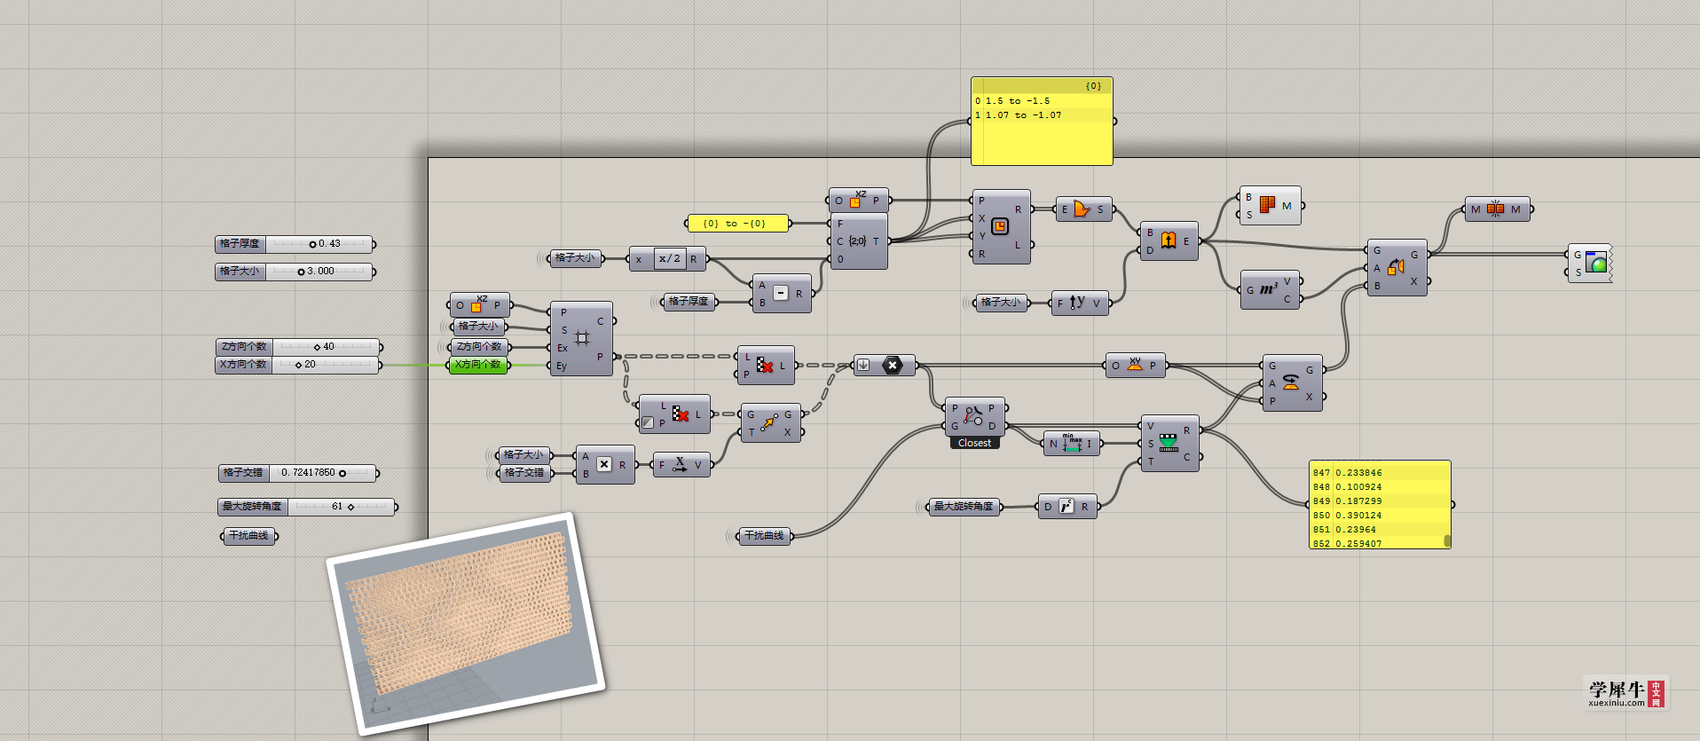The height and width of the screenshot is (741, 1700).
Task: Click the mesh M-to-M component at top right
Action: pyautogui.click(x=1497, y=209)
